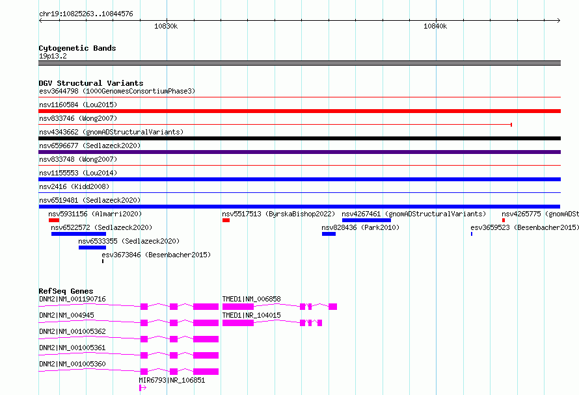
Task: Click the first large exon of TMED1|NR_104015
Action: pyautogui.click(x=238, y=323)
